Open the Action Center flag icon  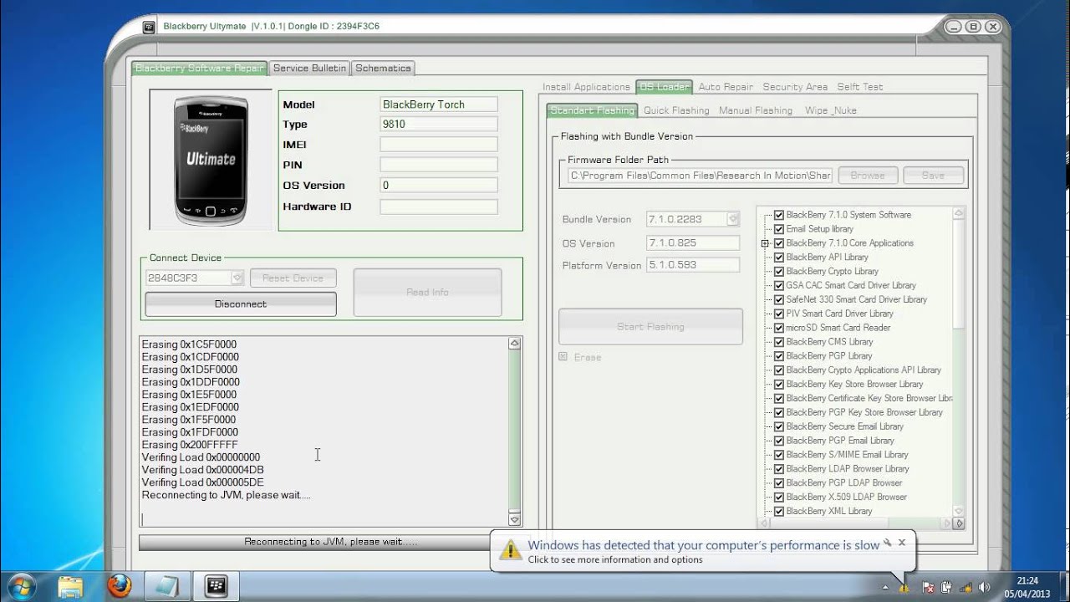(929, 587)
